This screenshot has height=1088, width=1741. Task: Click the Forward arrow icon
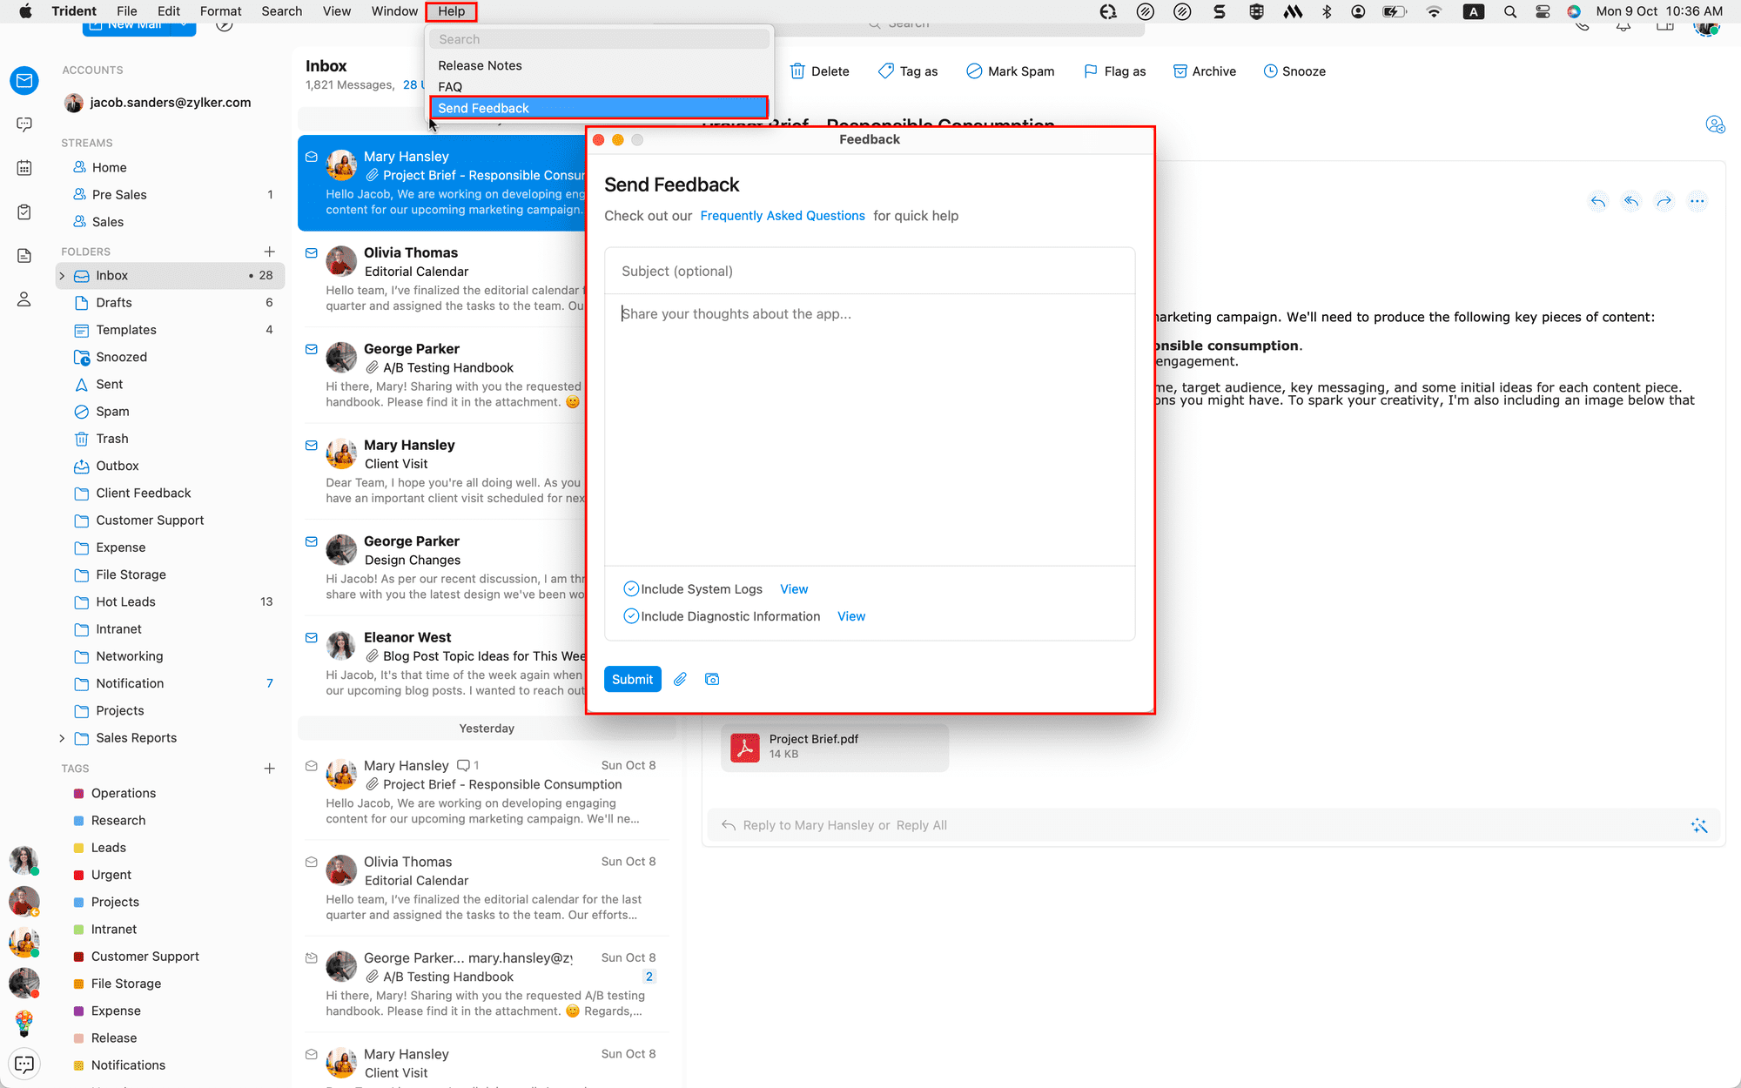pyautogui.click(x=1664, y=201)
